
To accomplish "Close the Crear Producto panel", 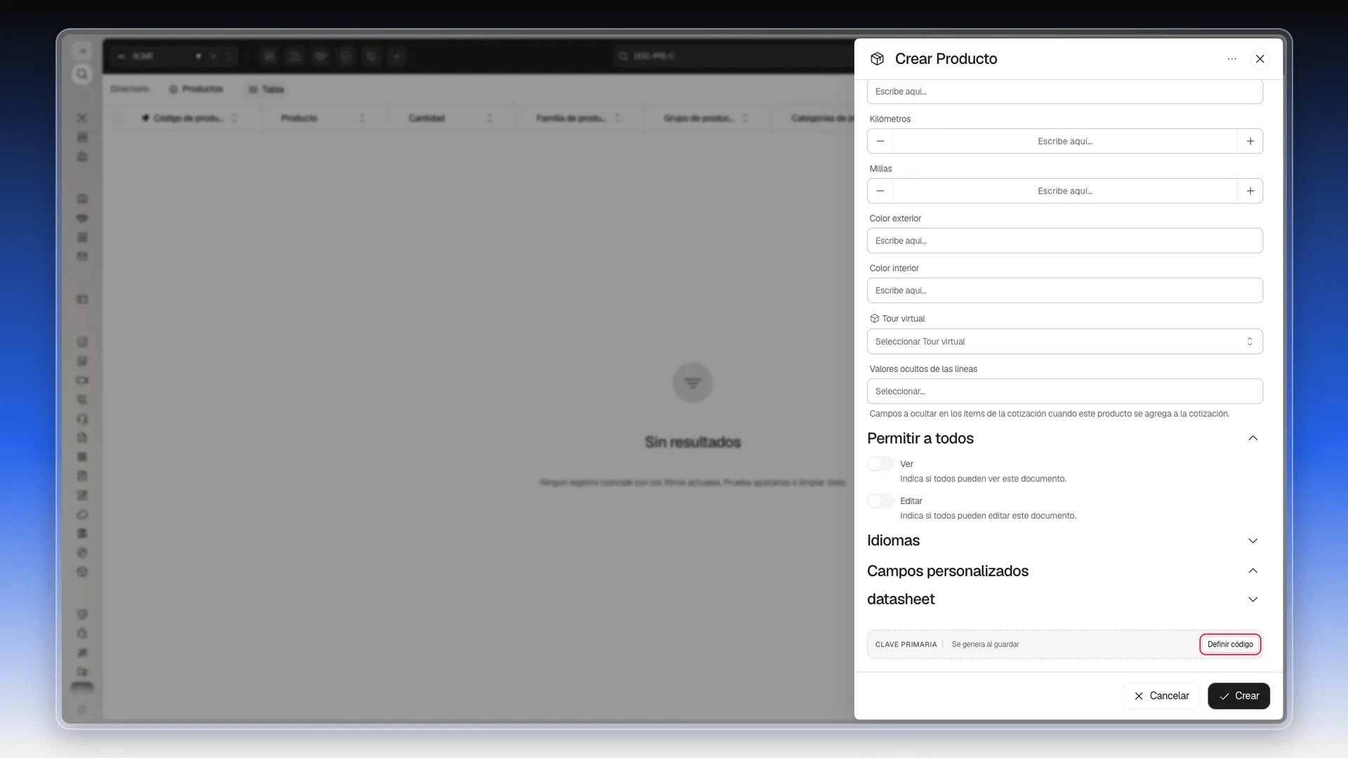I will tap(1260, 59).
